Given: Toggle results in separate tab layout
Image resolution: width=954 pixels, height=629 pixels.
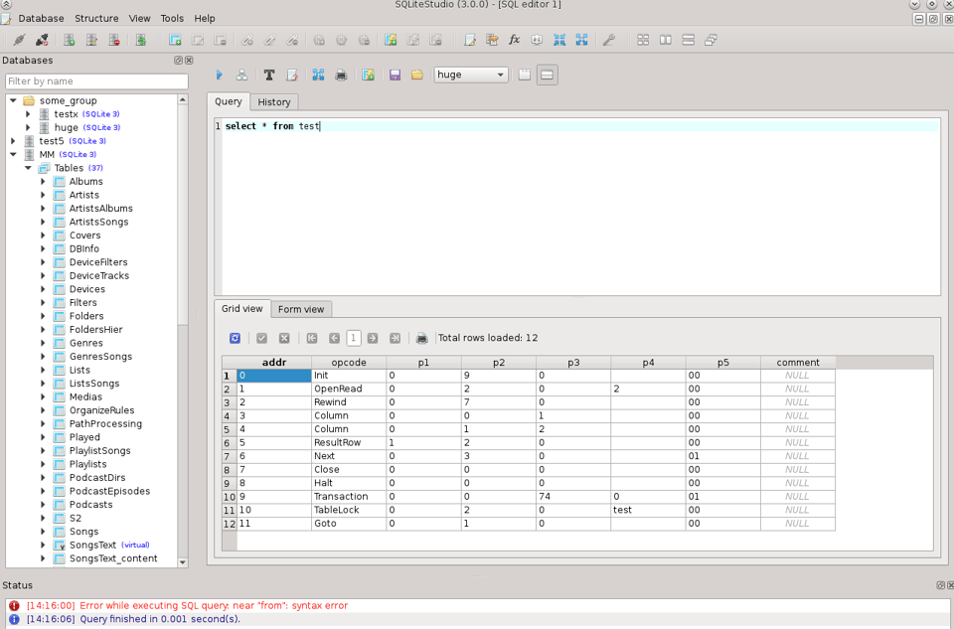Looking at the screenshot, I should click(x=525, y=75).
